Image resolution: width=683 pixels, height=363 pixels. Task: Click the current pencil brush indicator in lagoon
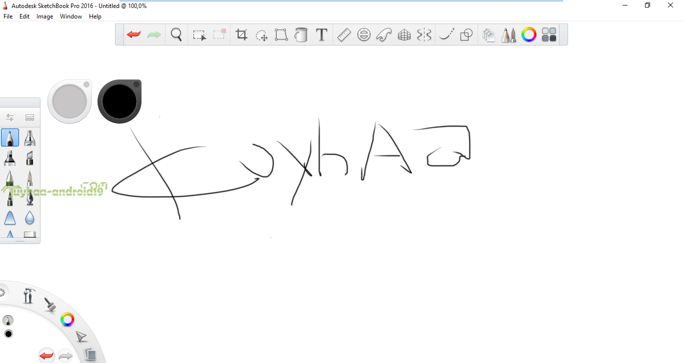tap(8, 320)
